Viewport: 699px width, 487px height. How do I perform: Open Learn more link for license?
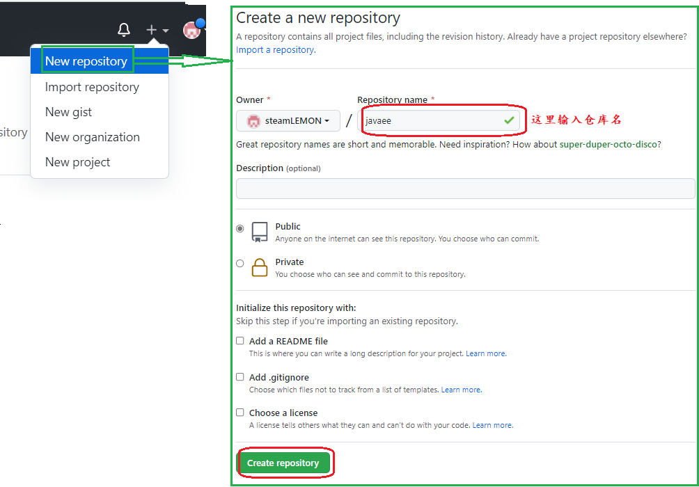pos(493,426)
